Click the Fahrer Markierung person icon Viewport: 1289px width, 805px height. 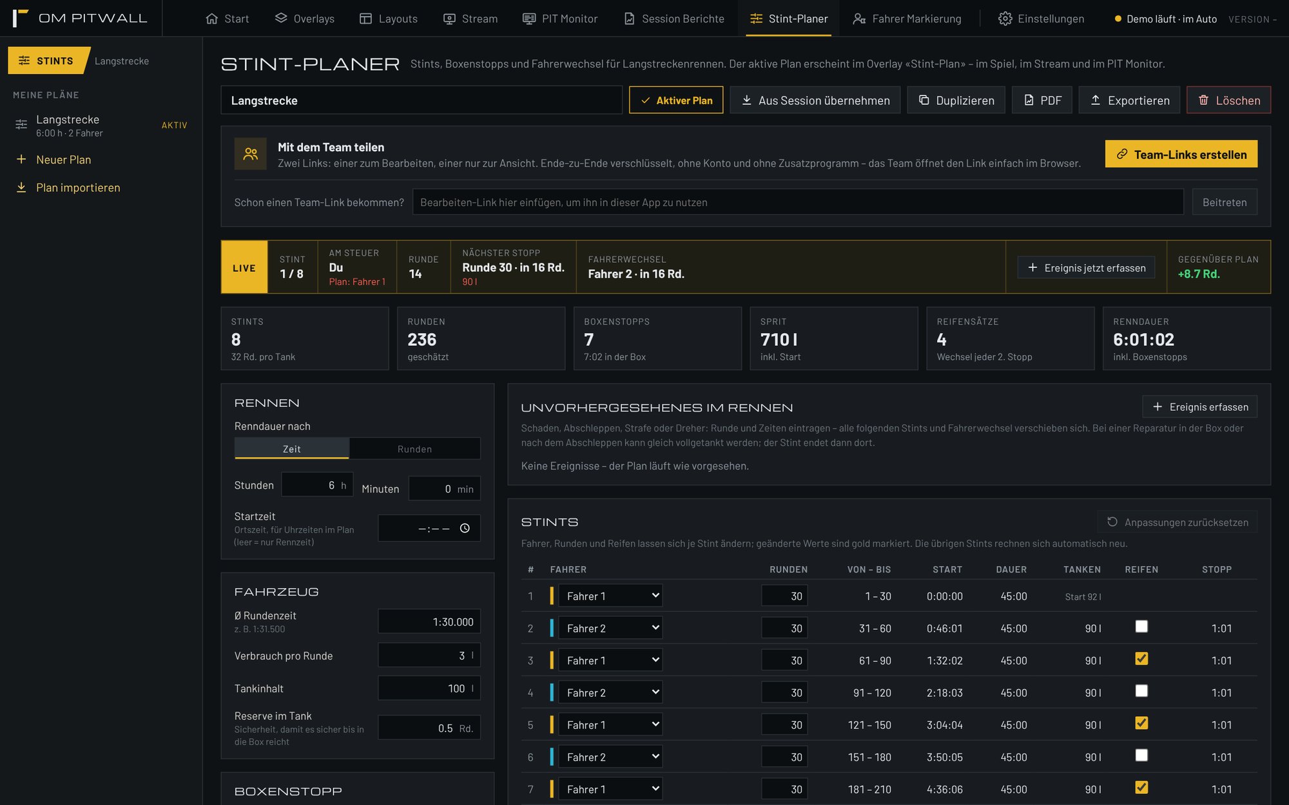click(859, 19)
